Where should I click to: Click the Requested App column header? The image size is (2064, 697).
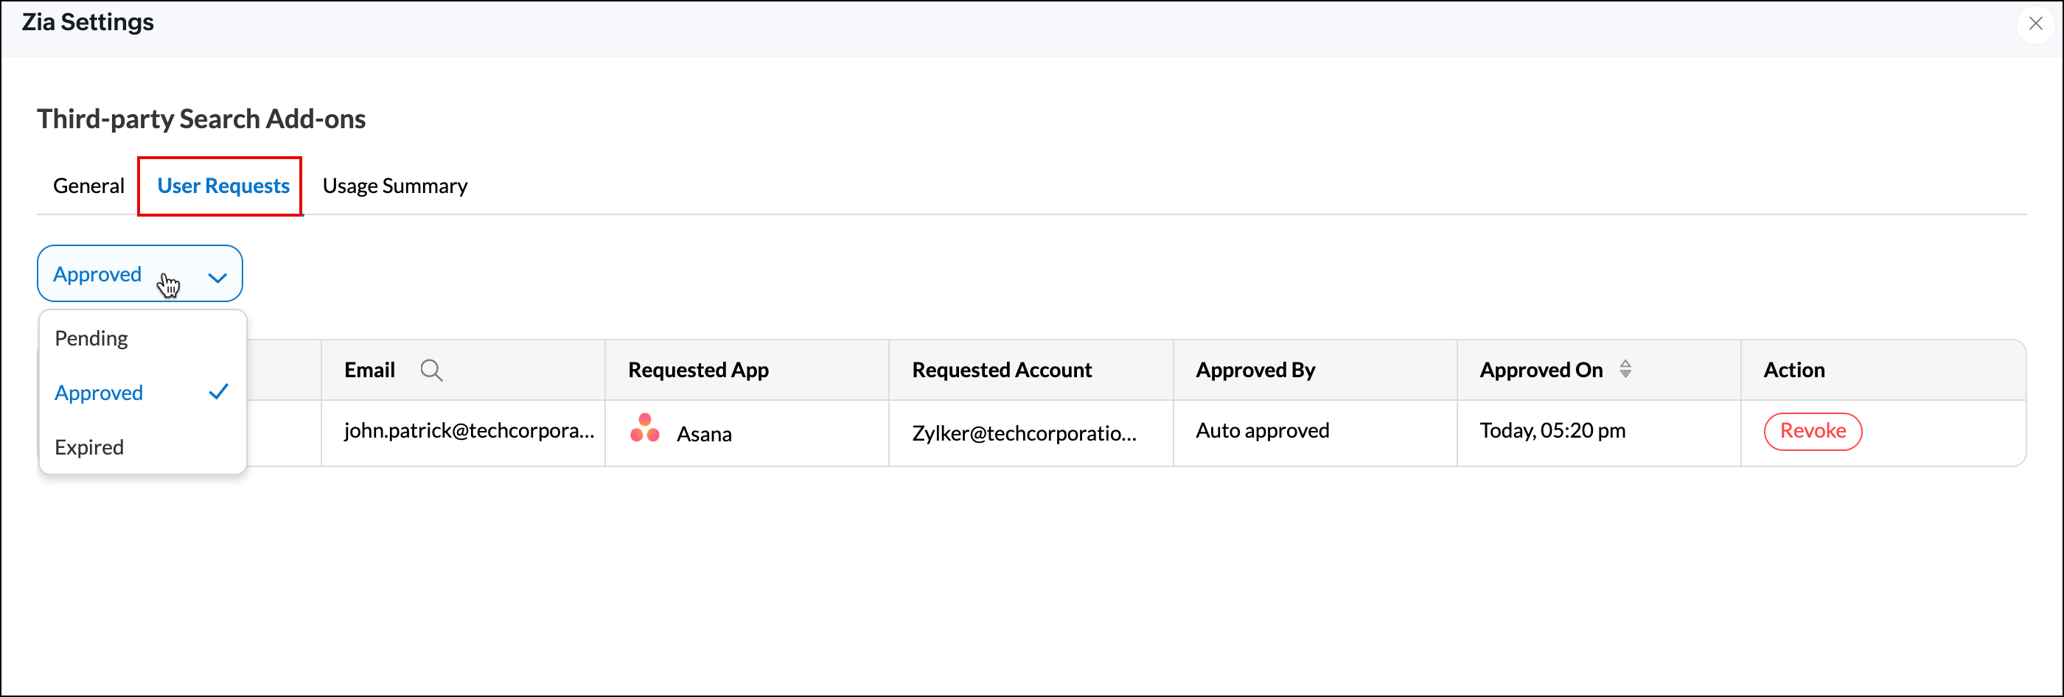pyautogui.click(x=698, y=370)
